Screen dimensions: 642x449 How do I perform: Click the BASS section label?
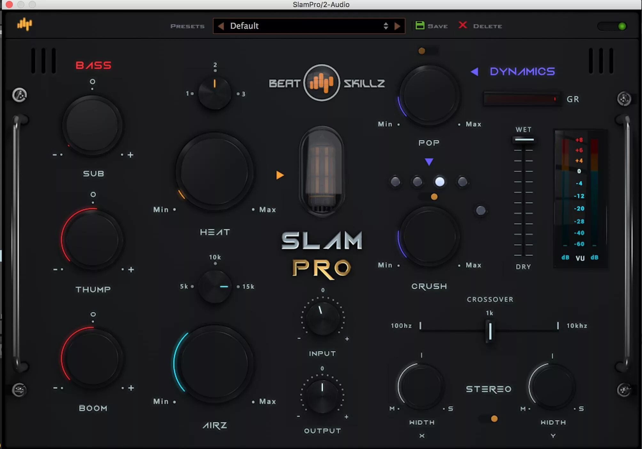click(x=93, y=65)
